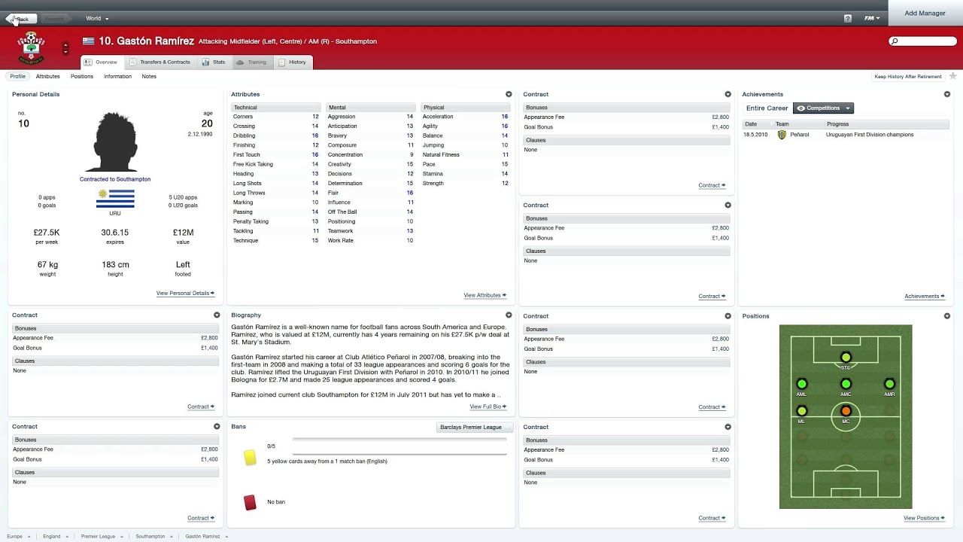Open the Positions panel options arrow
The height and width of the screenshot is (542, 963).
click(x=947, y=316)
